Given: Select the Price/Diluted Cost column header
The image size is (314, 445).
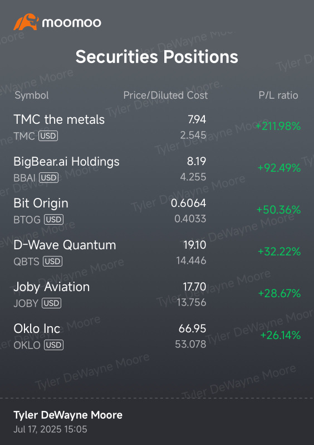Looking at the screenshot, I should point(165,95).
